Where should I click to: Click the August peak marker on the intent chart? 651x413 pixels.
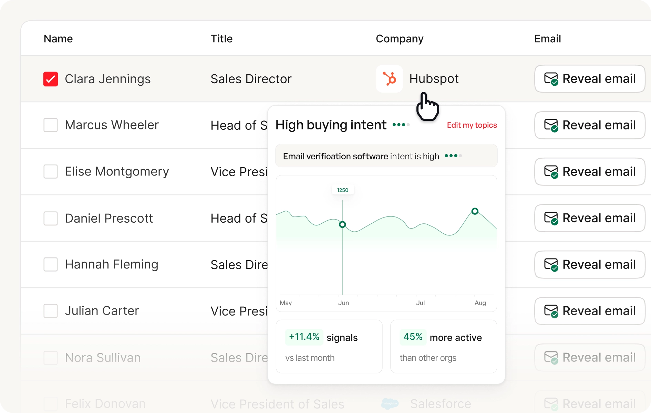point(475,211)
